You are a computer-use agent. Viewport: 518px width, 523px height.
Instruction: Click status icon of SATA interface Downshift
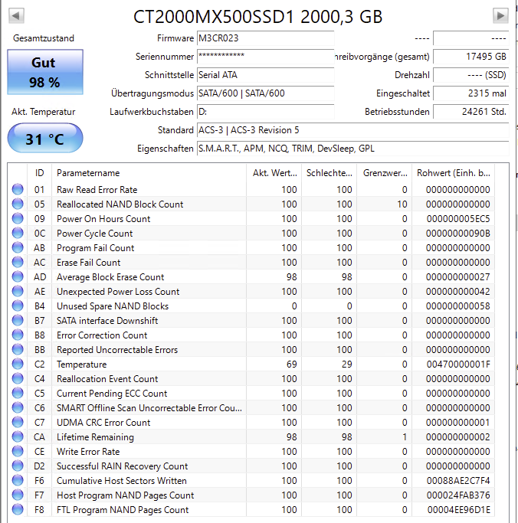18,320
